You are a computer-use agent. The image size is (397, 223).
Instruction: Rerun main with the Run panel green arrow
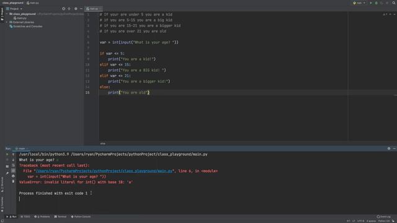pyautogui.click(x=7, y=154)
